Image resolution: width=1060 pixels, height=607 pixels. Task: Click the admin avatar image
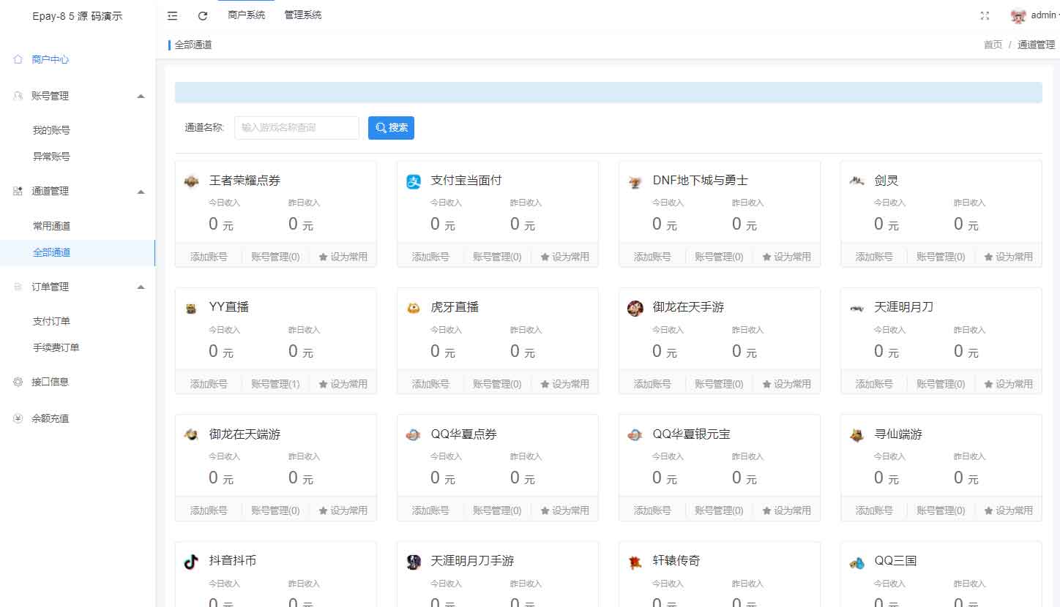(x=1018, y=15)
